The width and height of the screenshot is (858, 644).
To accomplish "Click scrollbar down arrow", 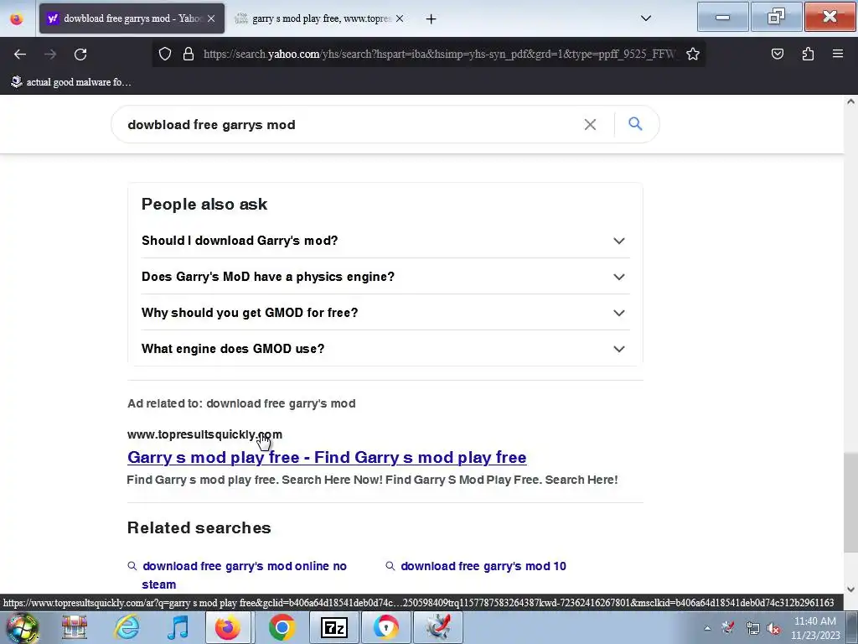I will tap(850, 589).
